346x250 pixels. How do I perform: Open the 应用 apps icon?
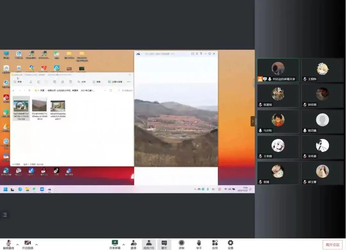click(215, 244)
